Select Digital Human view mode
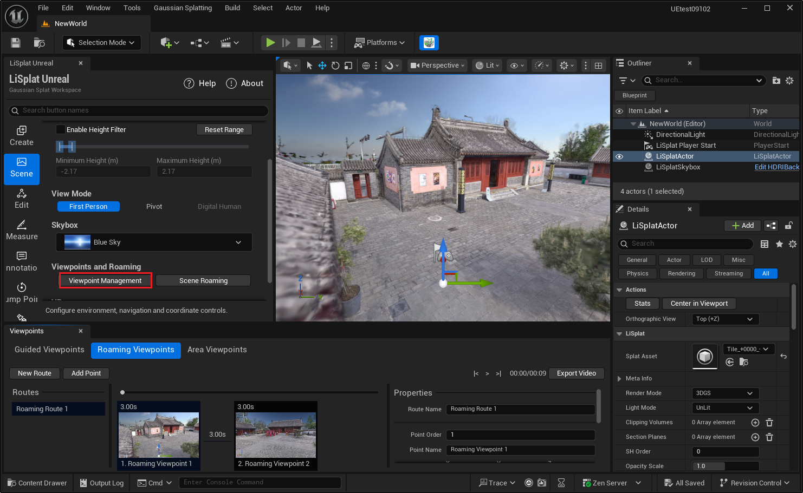 coord(219,207)
